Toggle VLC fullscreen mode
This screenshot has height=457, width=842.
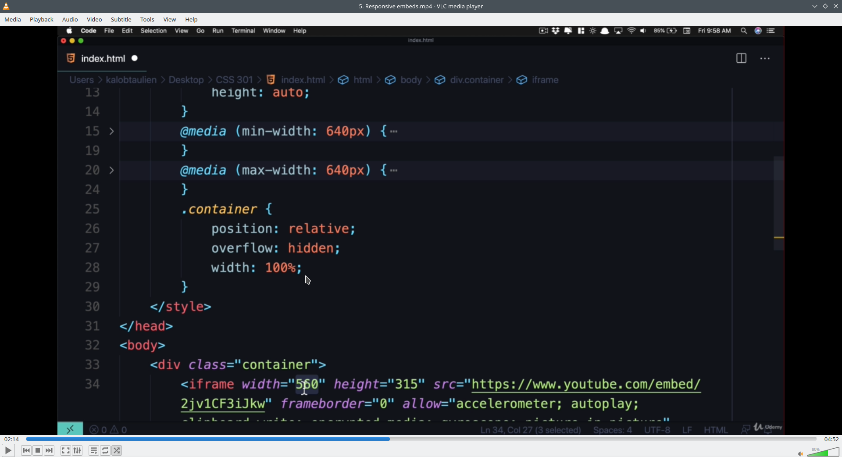[x=66, y=450]
